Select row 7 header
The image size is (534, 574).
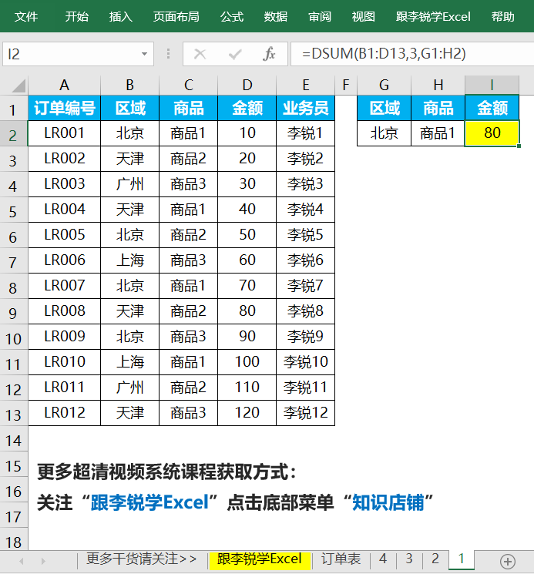tap(14, 262)
